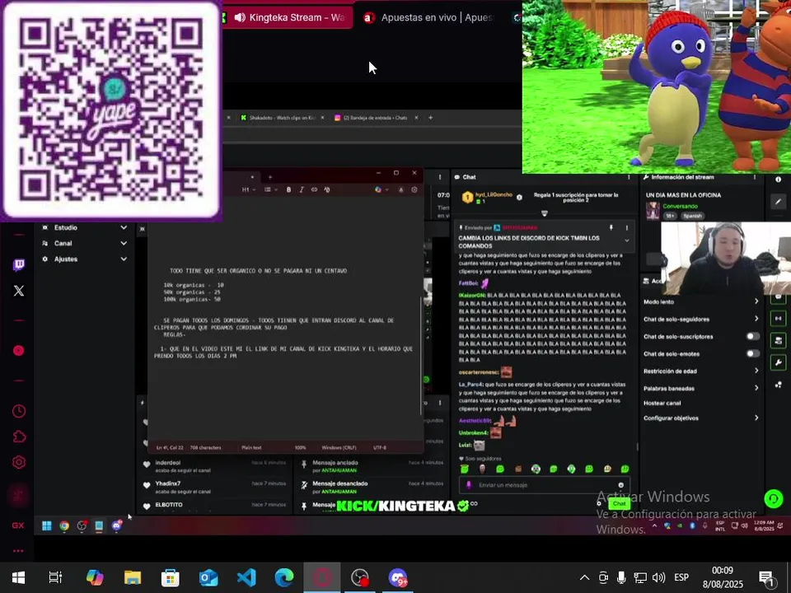Image resolution: width=791 pixels, height=593 pixels.
Task: Open Restricción de edad settings
Action: tap(701, 371)
